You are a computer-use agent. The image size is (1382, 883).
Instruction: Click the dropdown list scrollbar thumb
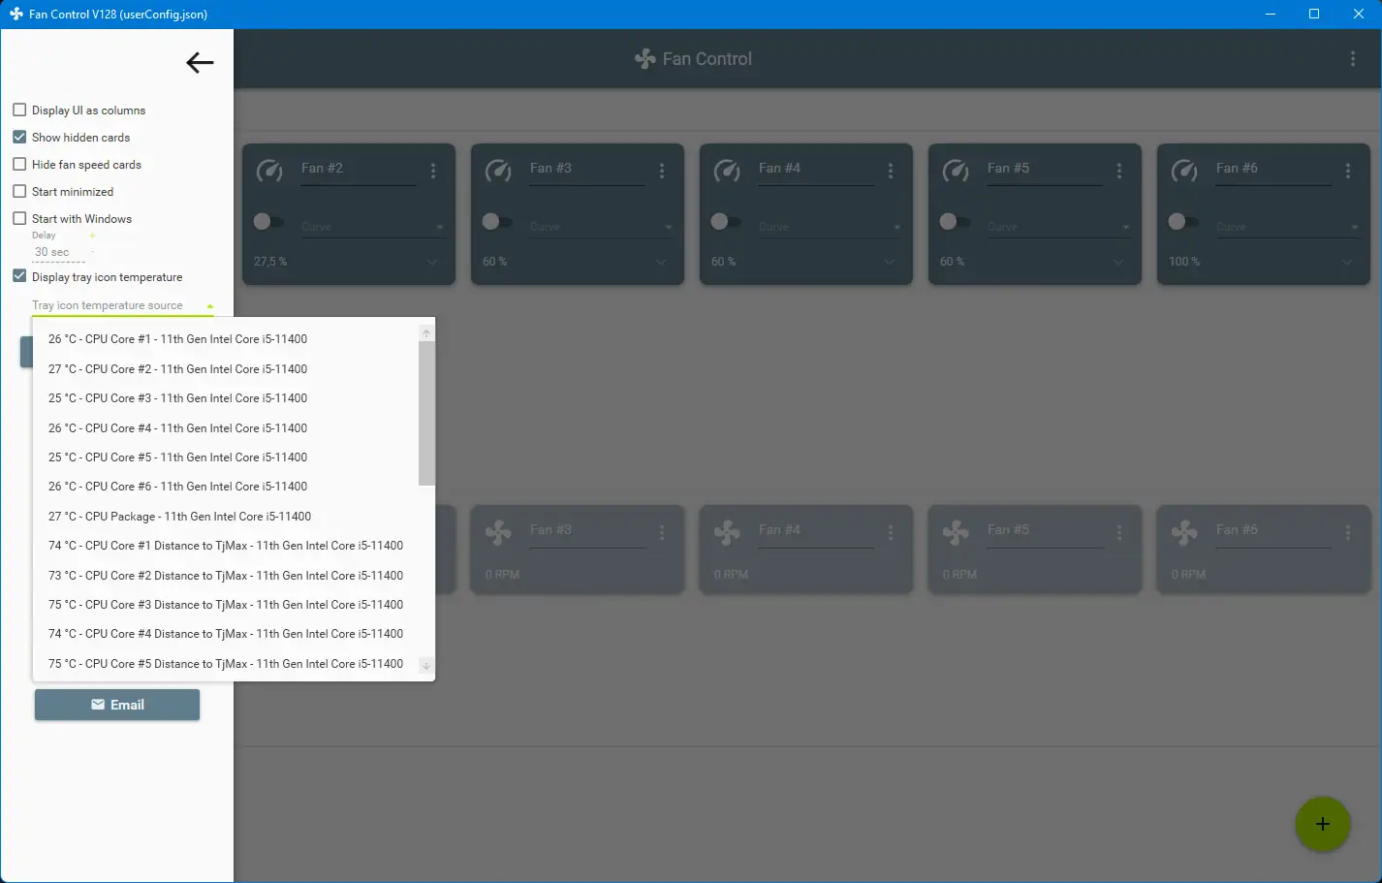(x=426, y=413)
